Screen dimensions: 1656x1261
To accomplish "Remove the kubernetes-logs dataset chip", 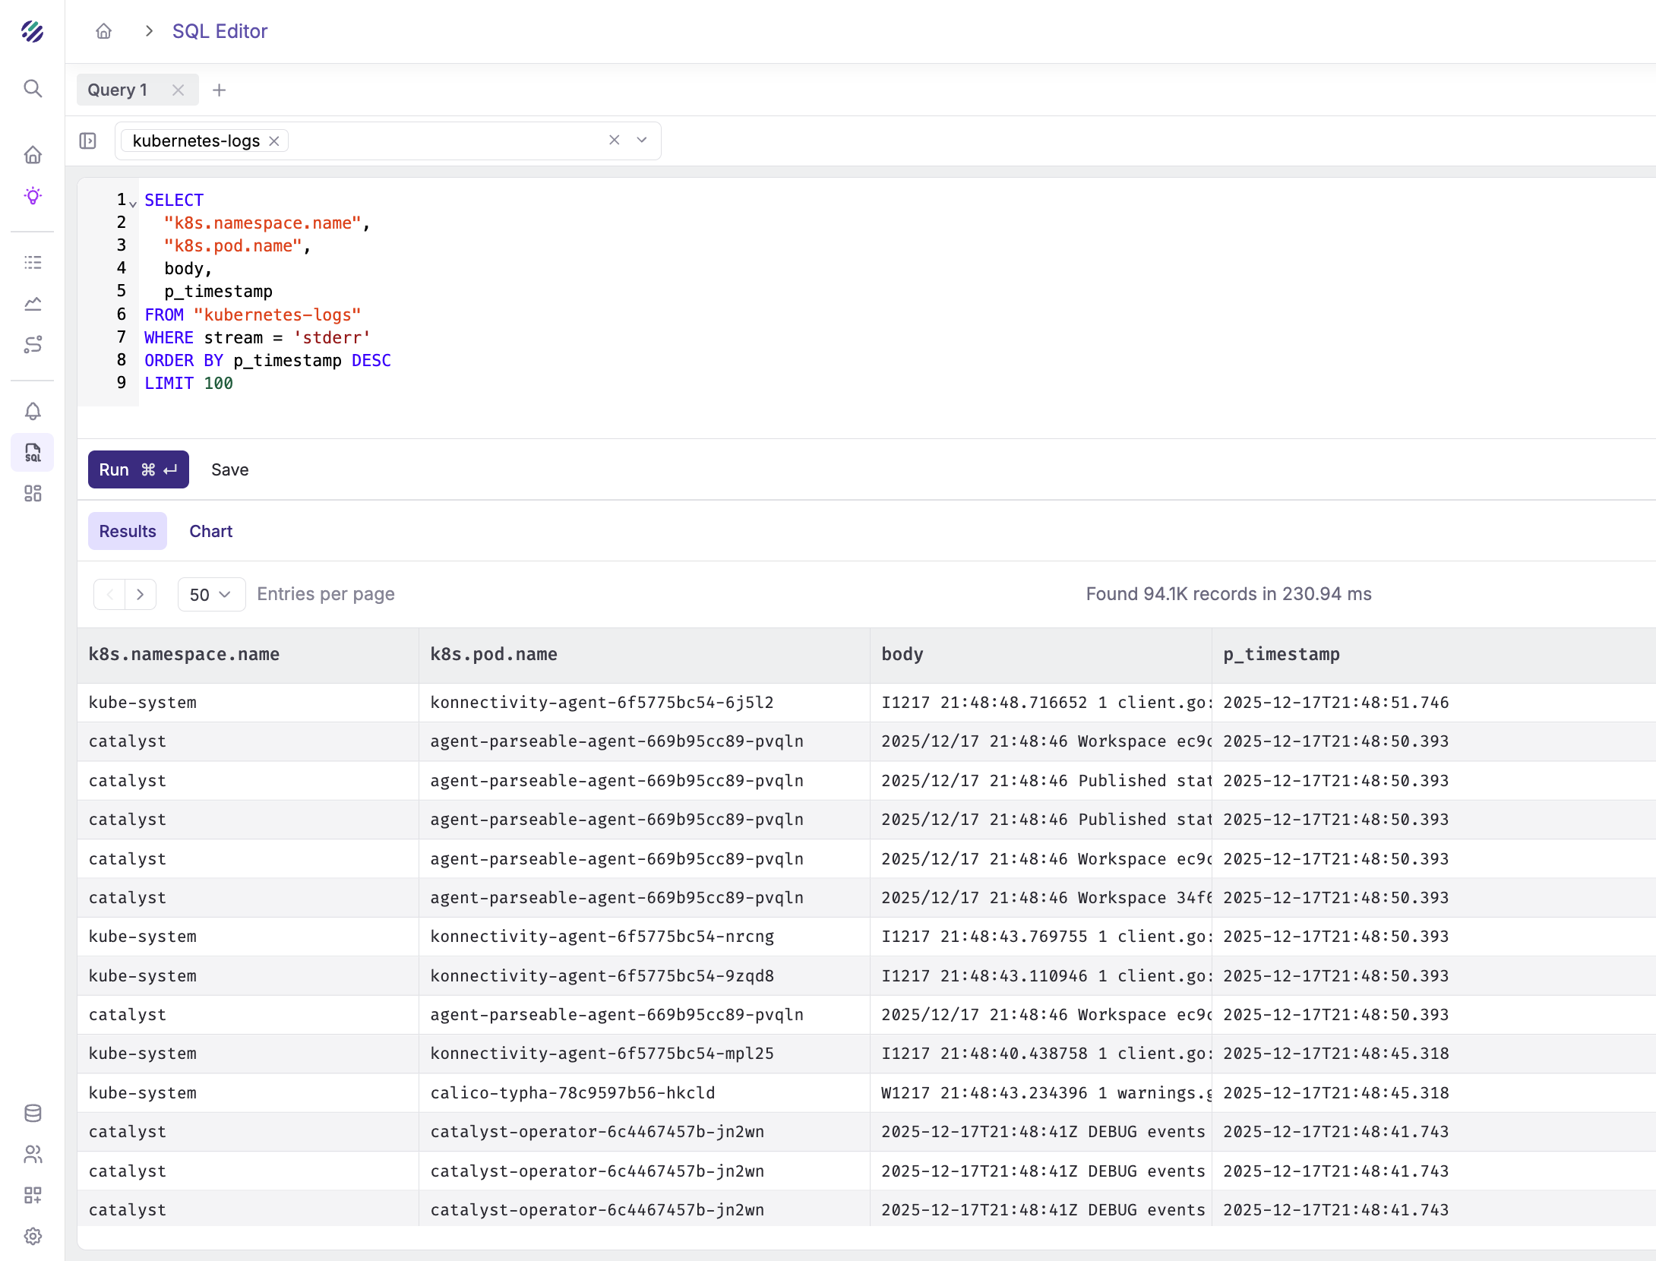I will [274, 141].
